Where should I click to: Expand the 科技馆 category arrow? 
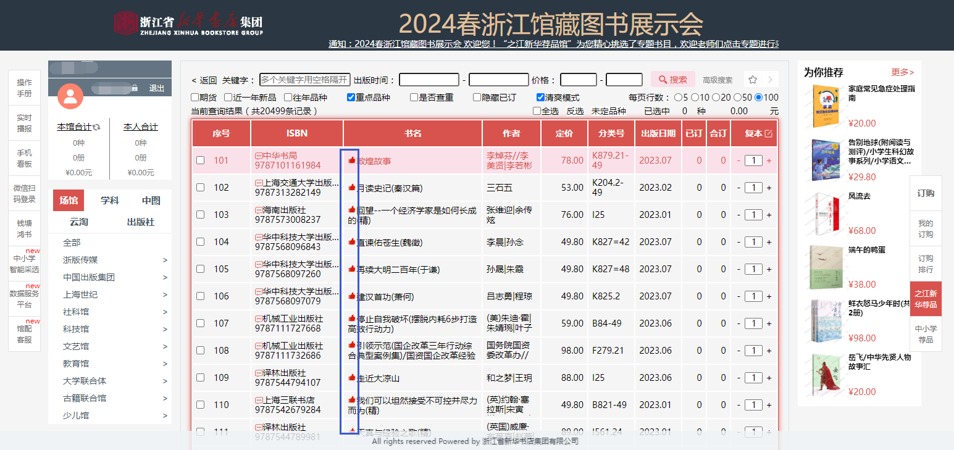point(165,330)
